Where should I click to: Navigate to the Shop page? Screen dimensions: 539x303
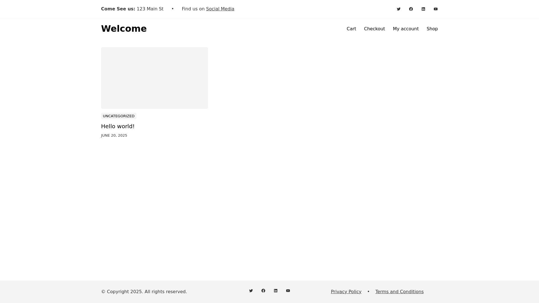[432, 29]
